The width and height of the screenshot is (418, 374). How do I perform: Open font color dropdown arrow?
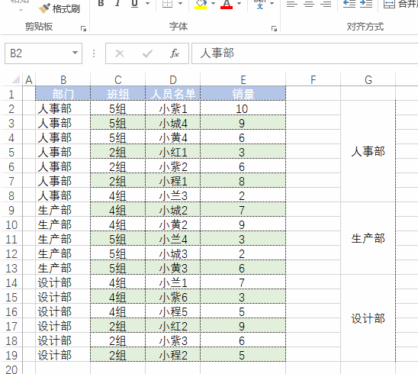pos(239,4)
